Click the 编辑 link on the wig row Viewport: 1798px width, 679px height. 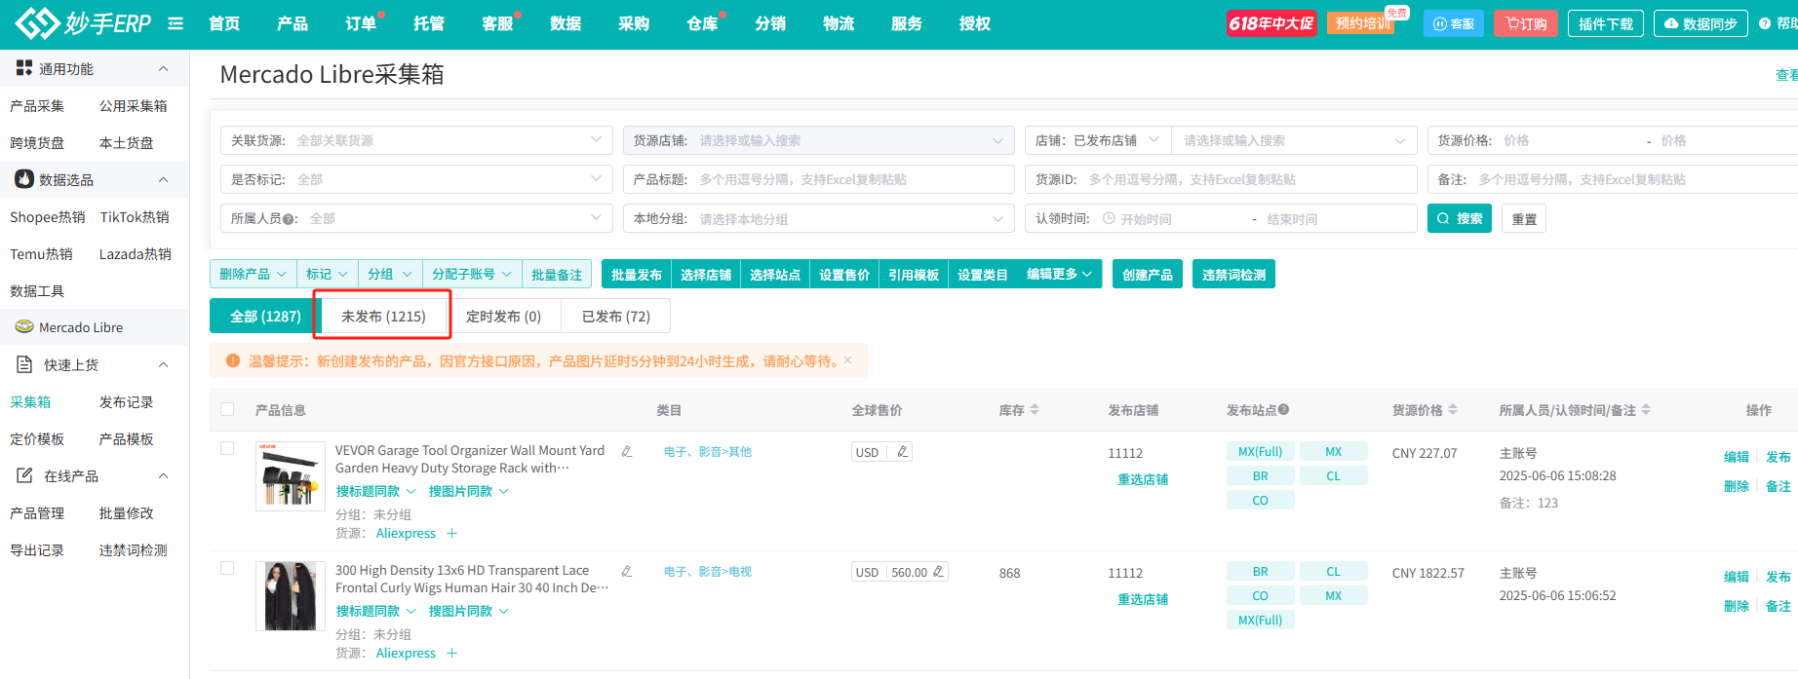tap(1737, 577)
